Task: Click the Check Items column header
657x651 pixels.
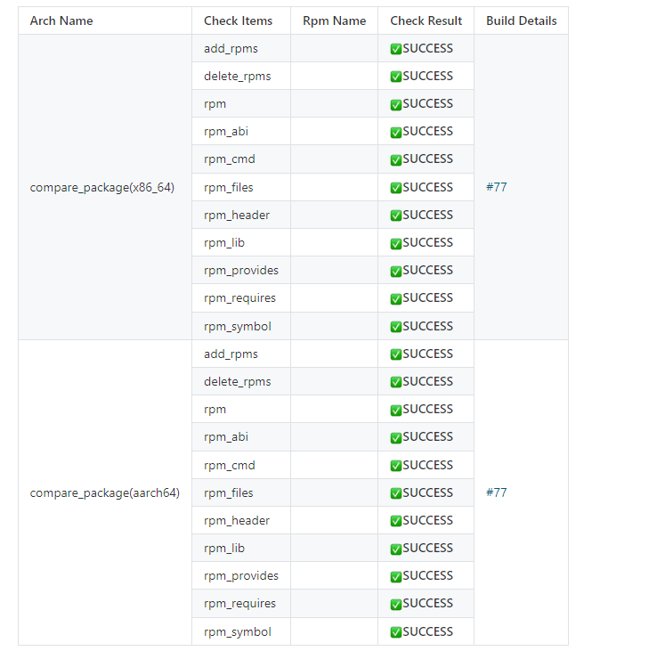Action: click(x=238, y=20)
